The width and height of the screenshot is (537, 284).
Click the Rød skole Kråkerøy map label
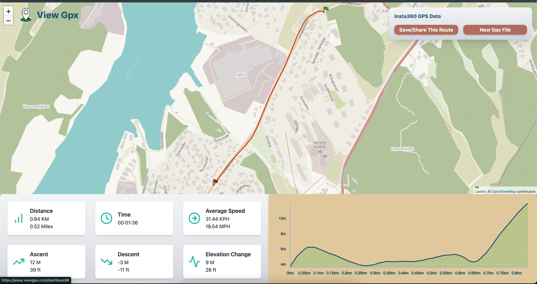pos(320,145)
